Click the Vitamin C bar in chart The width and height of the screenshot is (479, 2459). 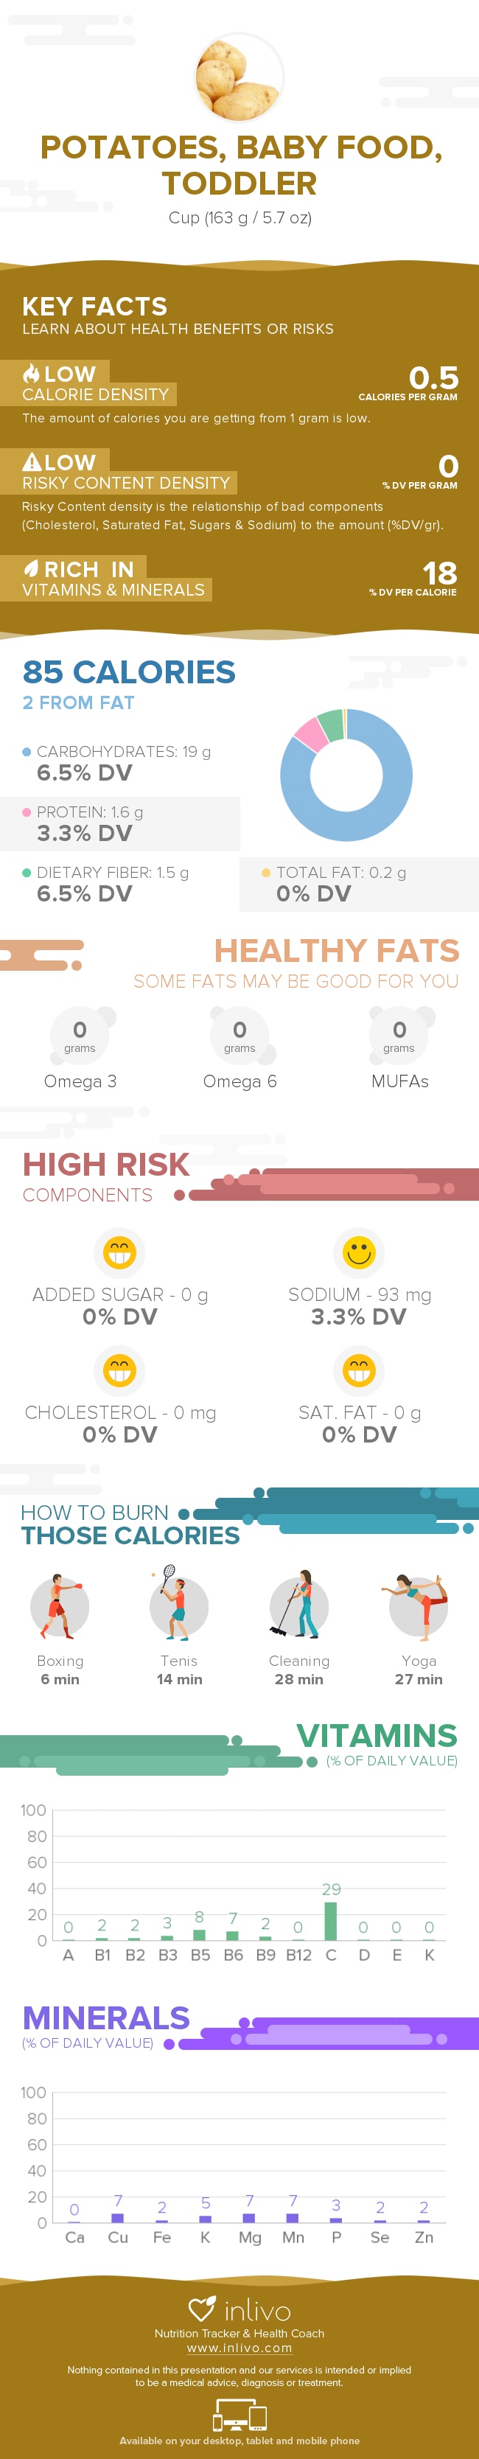(331, 1921)
